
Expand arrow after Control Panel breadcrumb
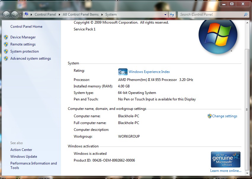[59, 14]
